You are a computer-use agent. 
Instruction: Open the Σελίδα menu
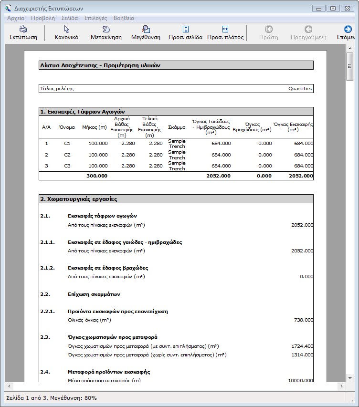point(70,18)
